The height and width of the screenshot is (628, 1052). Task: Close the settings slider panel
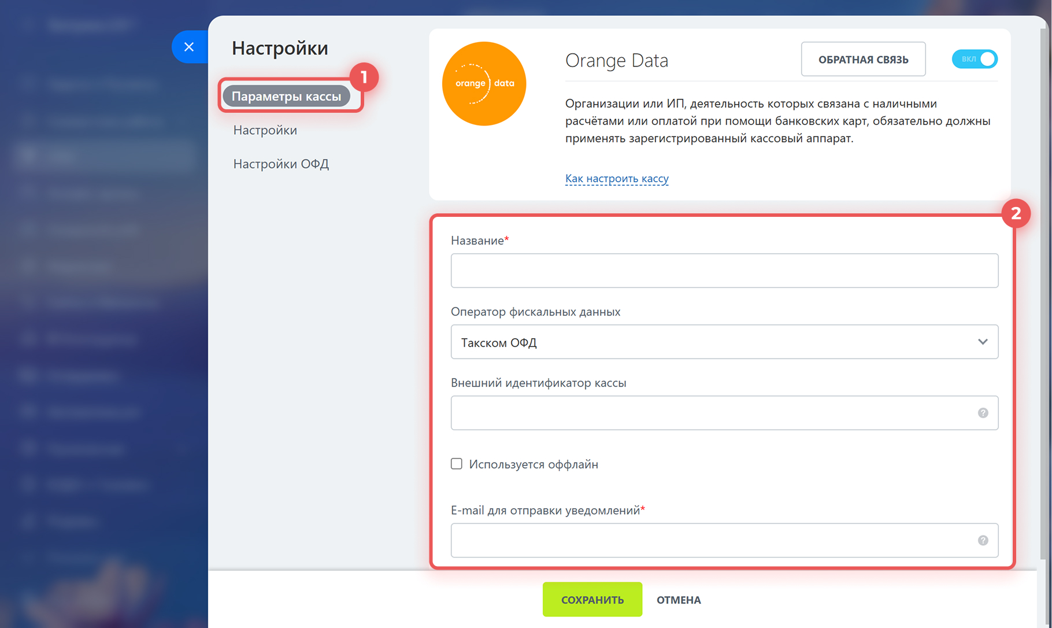(189, 47)
